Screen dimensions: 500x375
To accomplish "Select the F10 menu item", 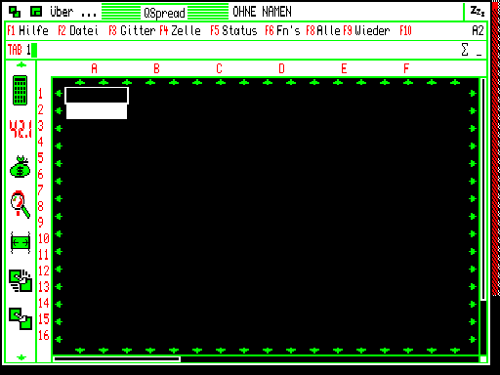I will [405, 30].
